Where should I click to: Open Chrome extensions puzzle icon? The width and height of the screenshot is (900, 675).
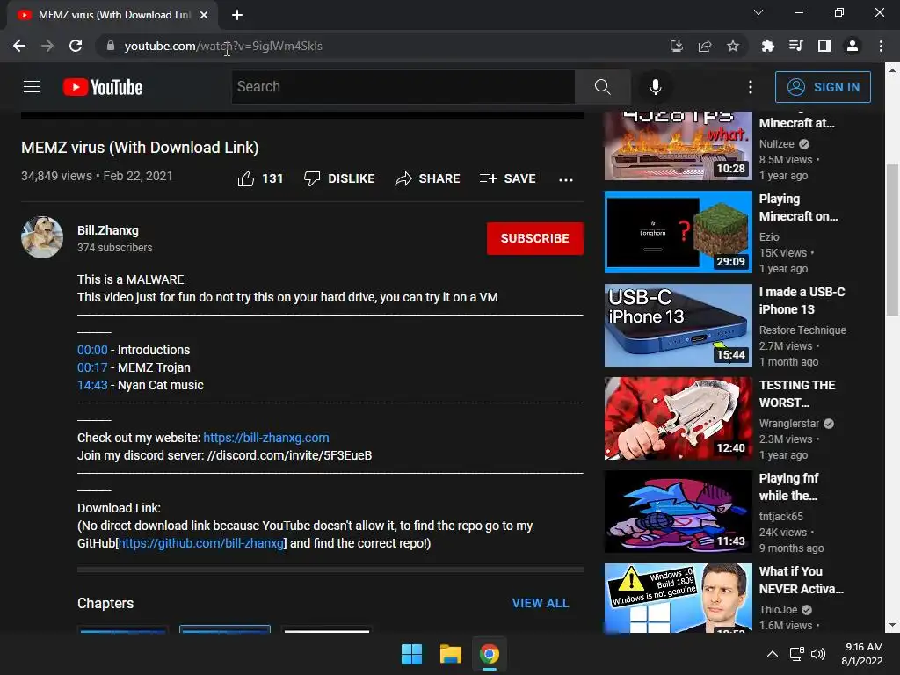(767, 46)
